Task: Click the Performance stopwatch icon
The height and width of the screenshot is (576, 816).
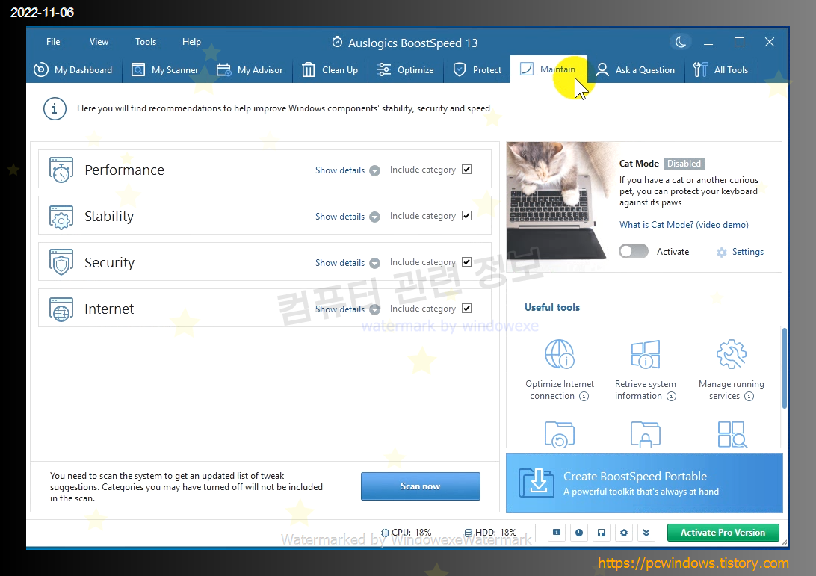Action: click(x=61, y=170)
